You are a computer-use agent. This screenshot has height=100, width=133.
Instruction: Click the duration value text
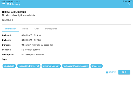click(37, 45)
